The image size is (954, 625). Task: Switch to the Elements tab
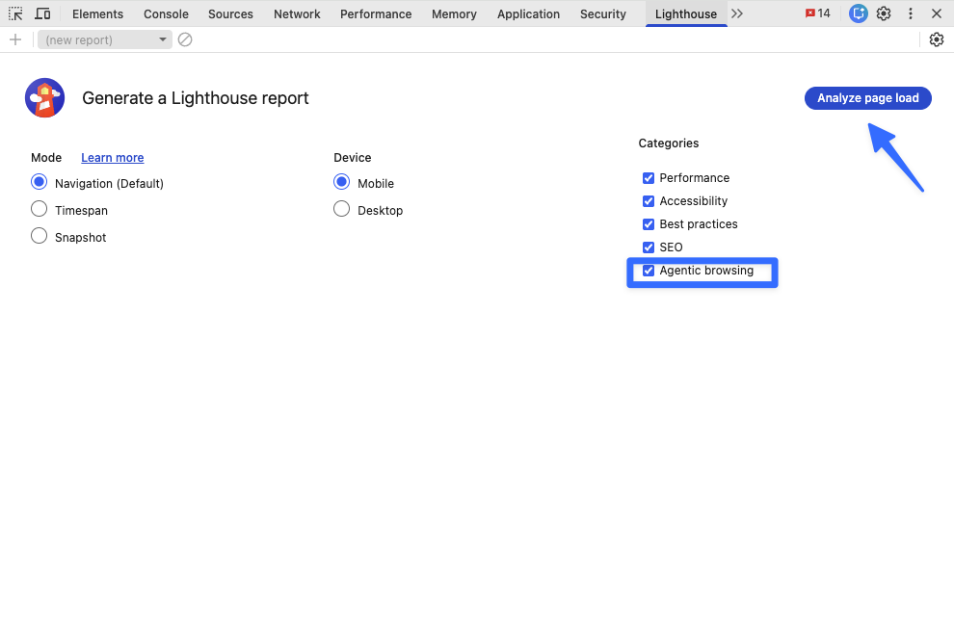pos(98,14)
